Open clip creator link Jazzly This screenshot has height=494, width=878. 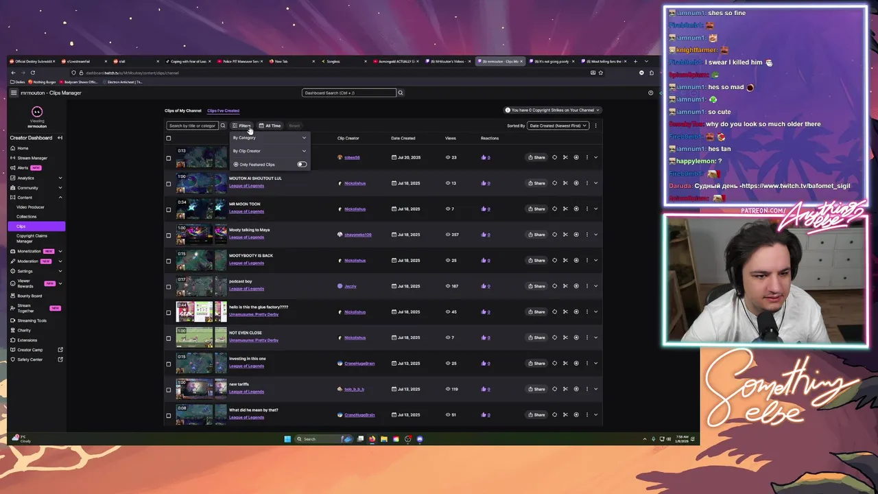(x=351, y=286)
